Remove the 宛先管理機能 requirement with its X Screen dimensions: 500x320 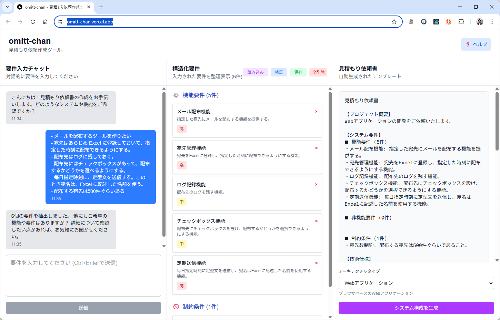(x=316, y=148)
